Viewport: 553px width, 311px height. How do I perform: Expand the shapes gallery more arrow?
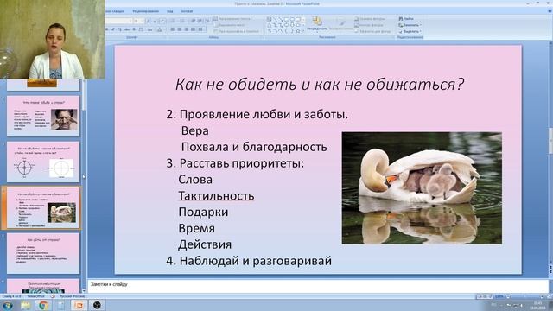[303, 31]
